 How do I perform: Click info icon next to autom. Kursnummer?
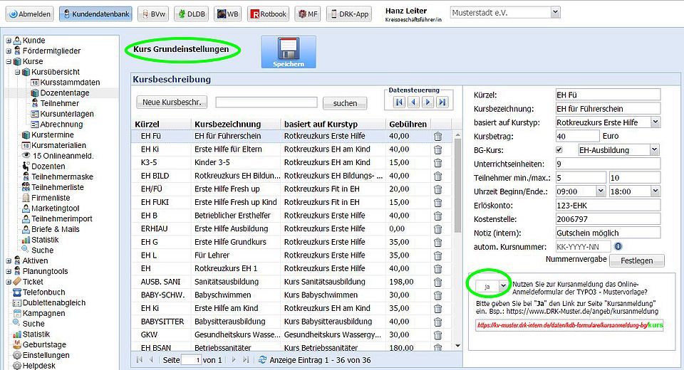[618, 246]
